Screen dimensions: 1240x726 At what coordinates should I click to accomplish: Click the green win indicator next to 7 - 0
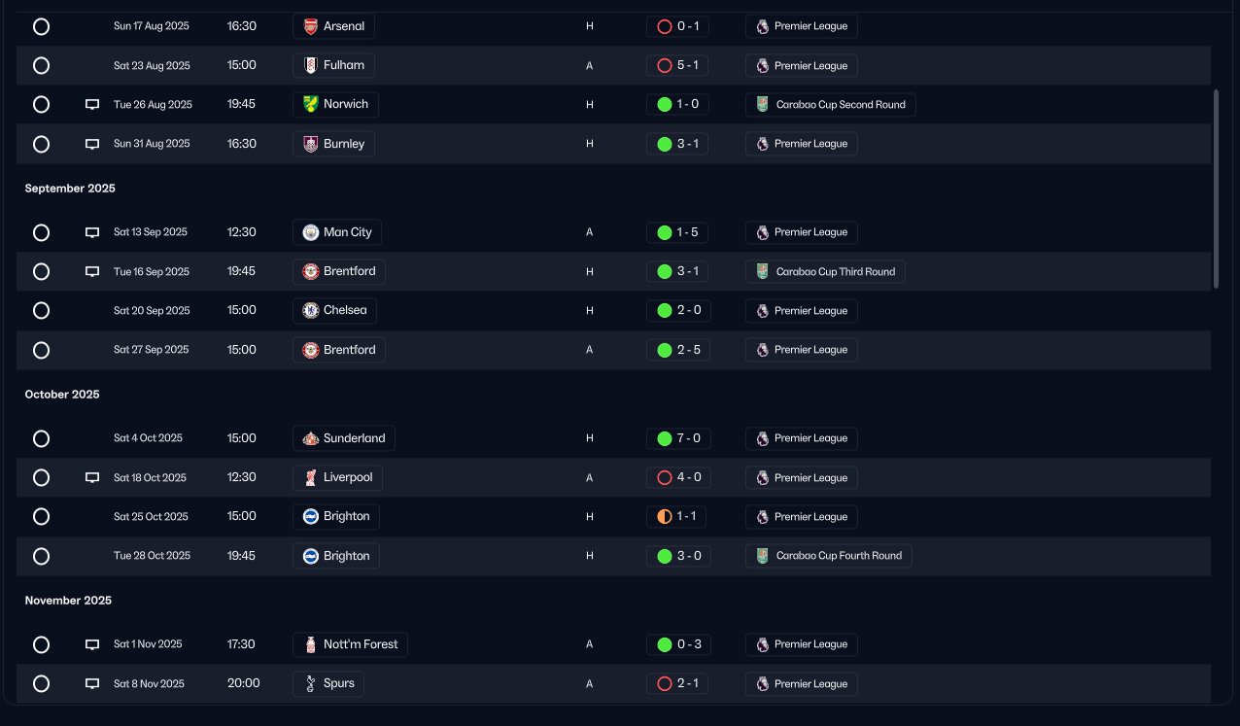click(x=665, y=438)
